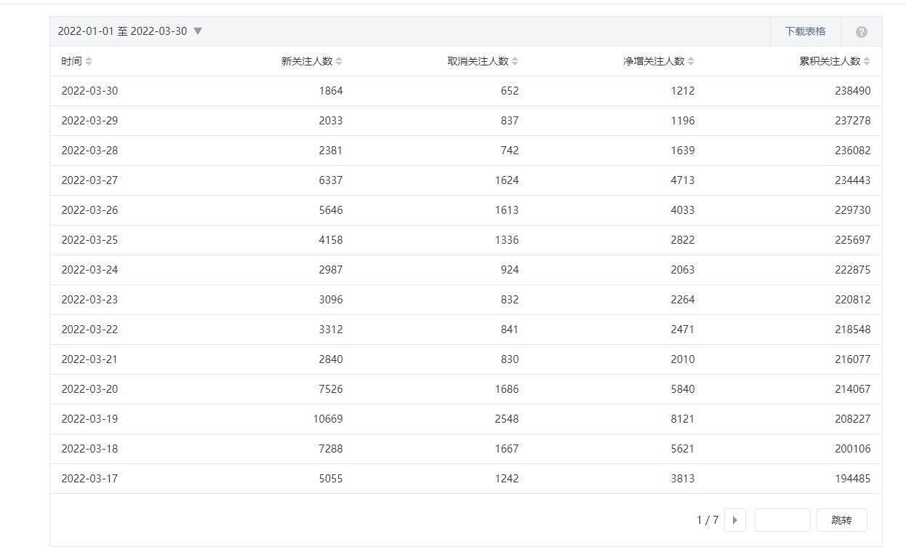Sort table by 净增关注人数 arrows

tap(691, 62)
